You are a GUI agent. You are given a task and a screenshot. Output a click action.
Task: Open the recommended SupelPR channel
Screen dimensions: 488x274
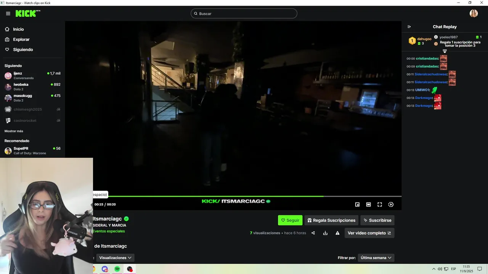pyautogui.click(x=32, y=151)
